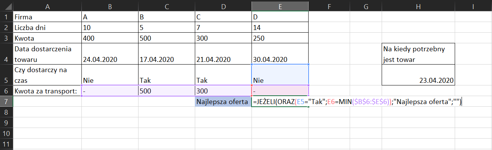This screenshot has height=150, width=492.
Task: Click 'Na kiedy potrzebny jest towar' cell
Action: point(418,54)
